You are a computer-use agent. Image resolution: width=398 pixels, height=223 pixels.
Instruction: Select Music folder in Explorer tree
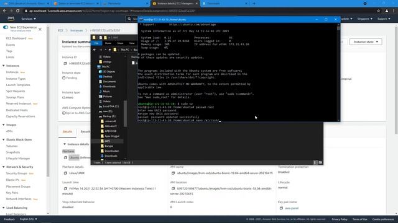(x=104, y=92)
